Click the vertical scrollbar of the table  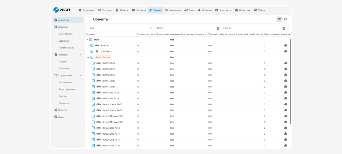(x=290, y=81)
